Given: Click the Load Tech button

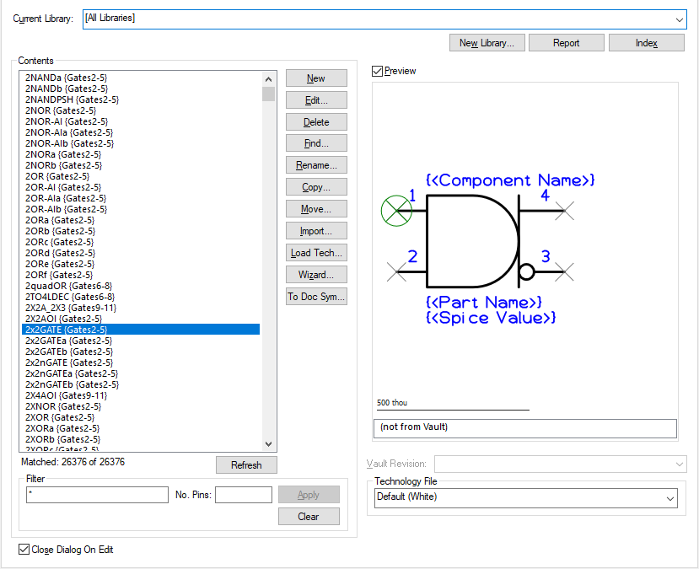Looking at the screenshot, I should click(x=316, y=253).
